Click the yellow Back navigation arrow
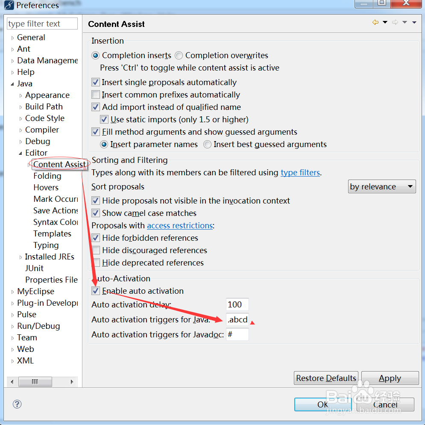425x425 pixels. point(375,23)
